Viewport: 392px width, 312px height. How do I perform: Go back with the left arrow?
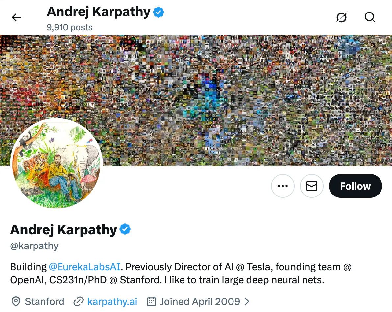click(17, 17)
